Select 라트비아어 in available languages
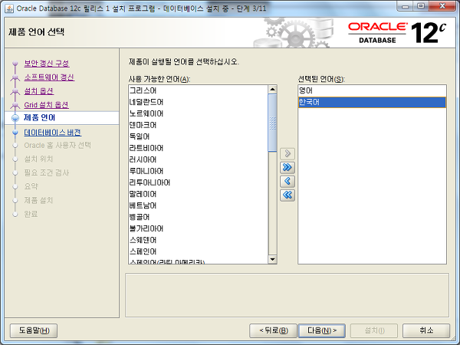The height and width of the screenshot is (345, 460). (199, 148)
